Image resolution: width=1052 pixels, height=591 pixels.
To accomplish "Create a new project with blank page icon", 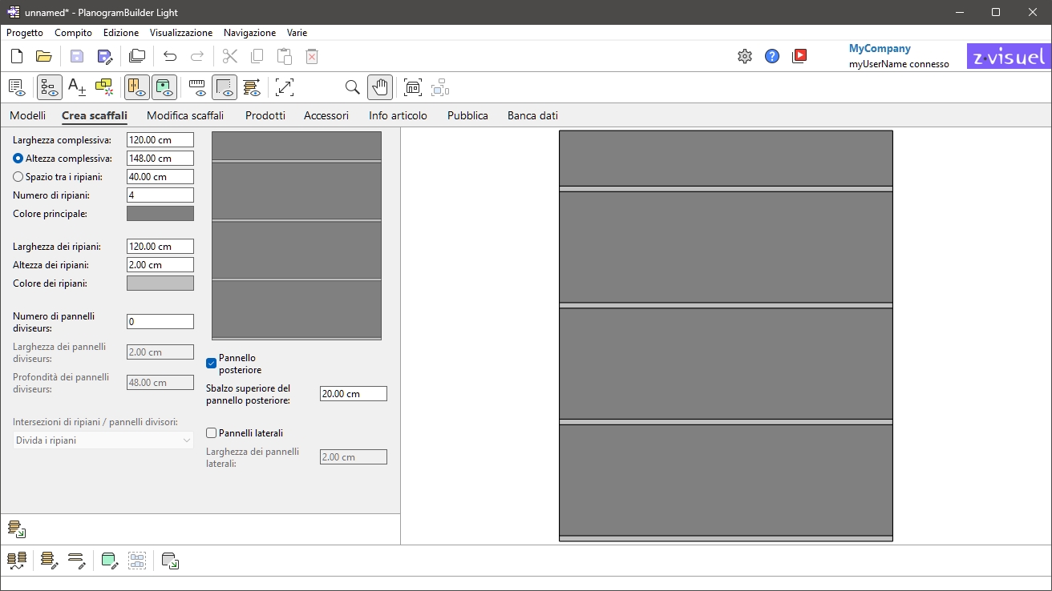I will click(17, 56).
